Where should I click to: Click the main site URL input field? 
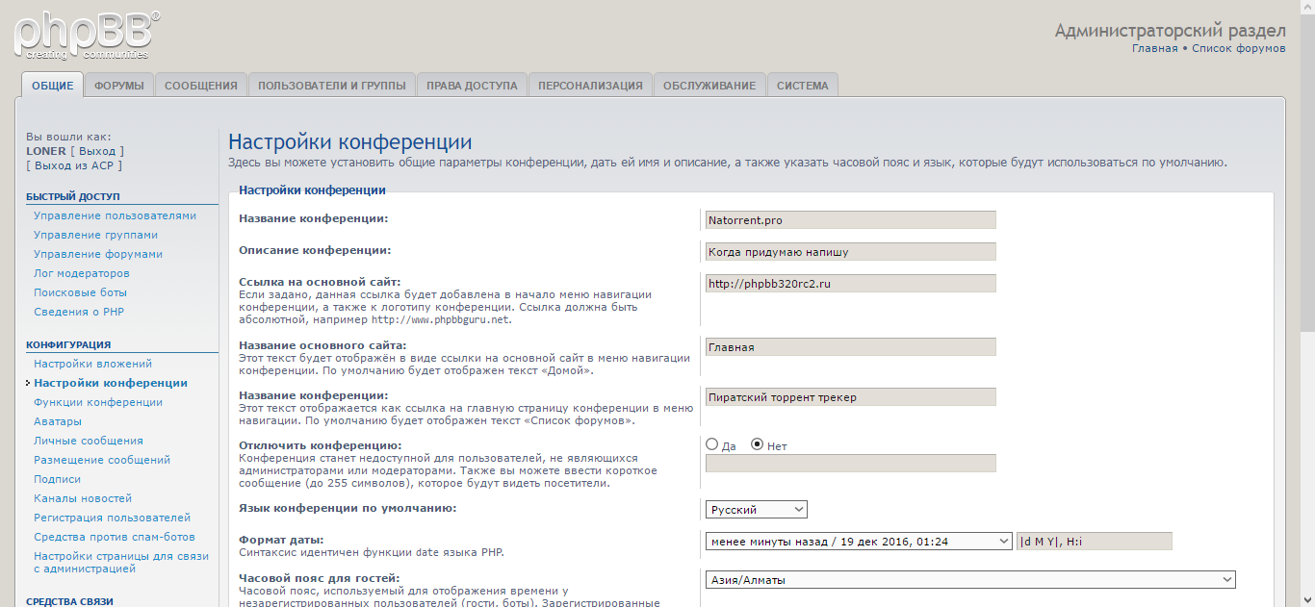click(851, 284)
